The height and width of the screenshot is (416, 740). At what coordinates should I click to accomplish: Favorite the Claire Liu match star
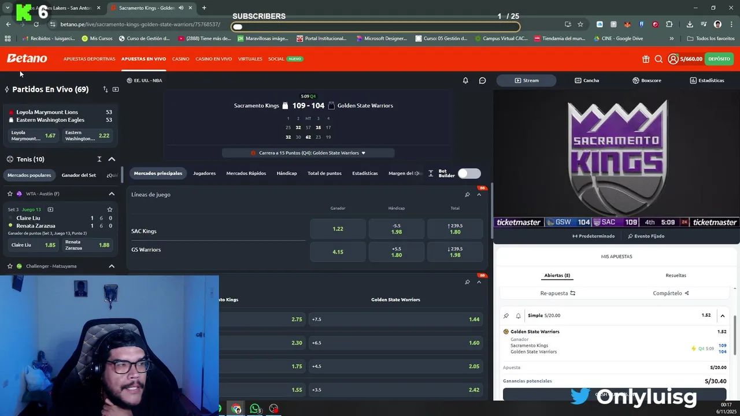[109, 210]
